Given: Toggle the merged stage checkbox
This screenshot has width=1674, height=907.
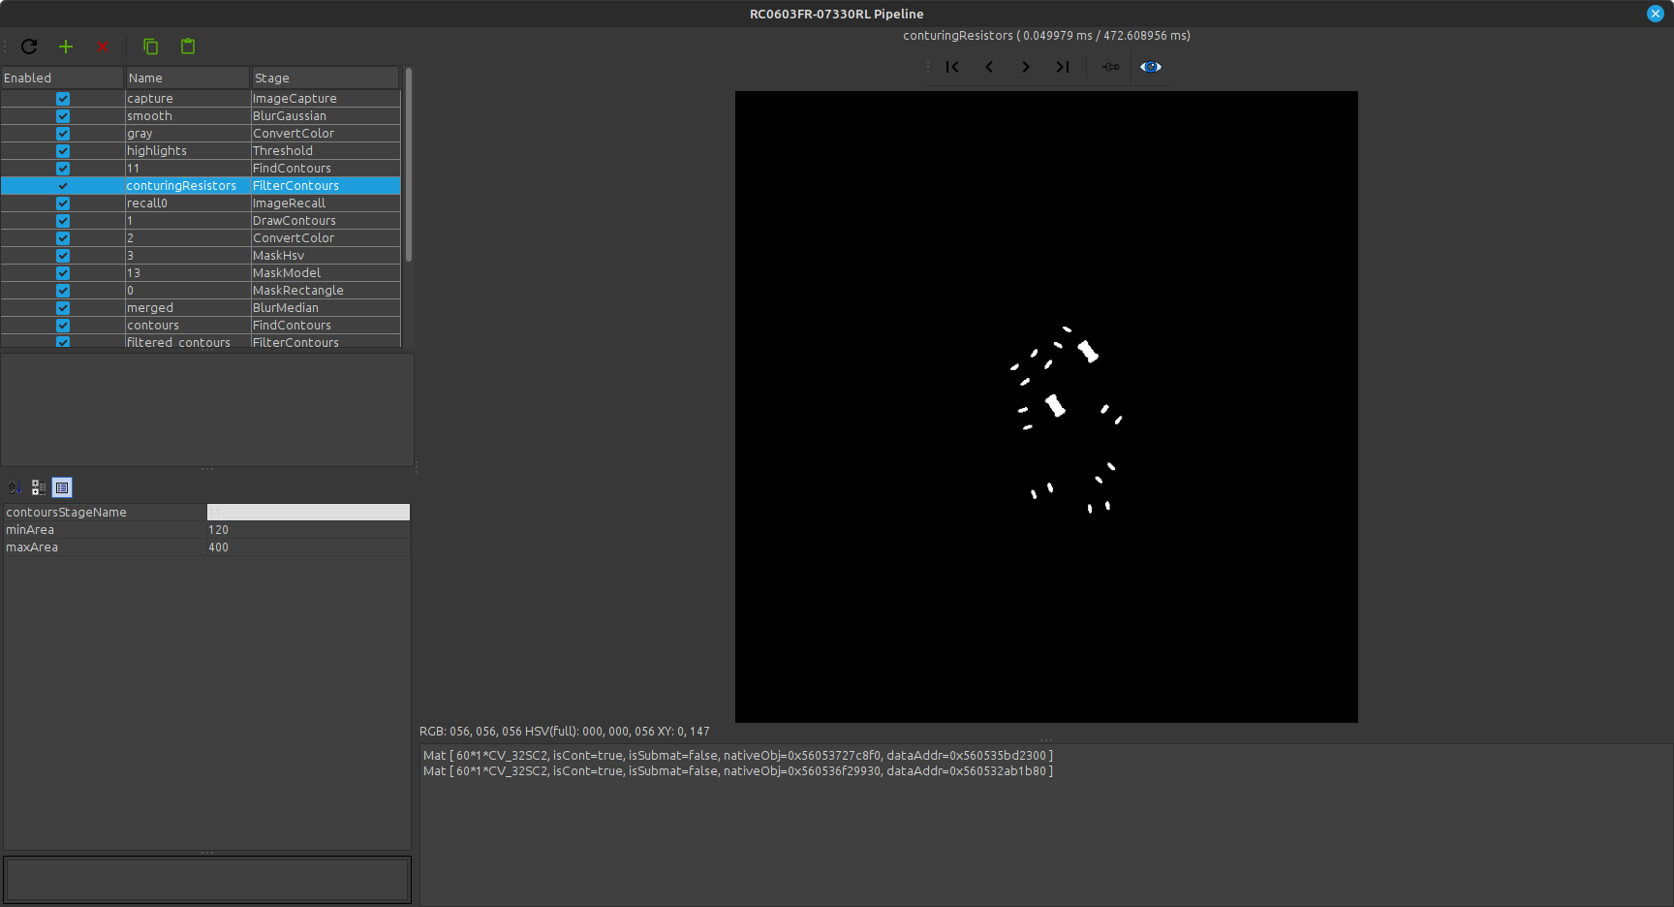Looking at the screenshot, I should [x=63, y=308].
